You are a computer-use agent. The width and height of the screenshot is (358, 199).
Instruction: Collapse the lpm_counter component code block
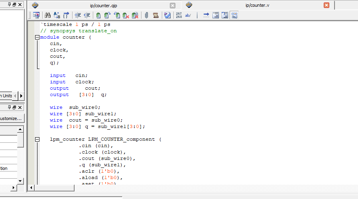(x=37, y=139)
